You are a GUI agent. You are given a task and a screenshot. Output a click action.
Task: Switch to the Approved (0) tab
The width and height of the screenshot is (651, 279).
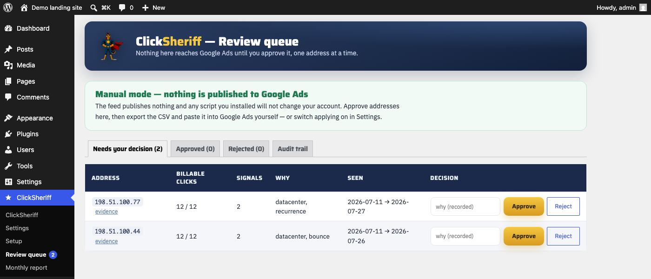coord(195,149)
